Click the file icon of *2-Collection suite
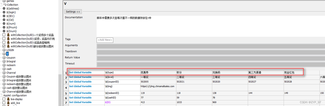Image resolution: width=325 pixels, height=106 pixels. [x=2, y=5]
